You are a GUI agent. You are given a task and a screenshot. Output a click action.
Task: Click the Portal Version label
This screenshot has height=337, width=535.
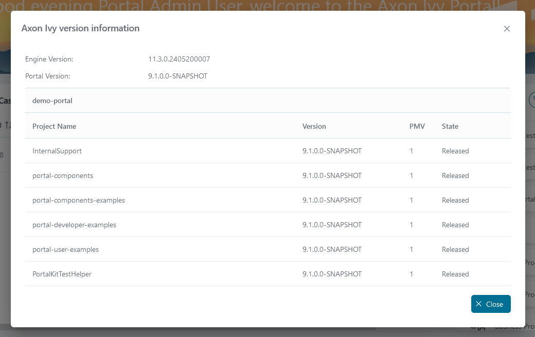[48, 76]
